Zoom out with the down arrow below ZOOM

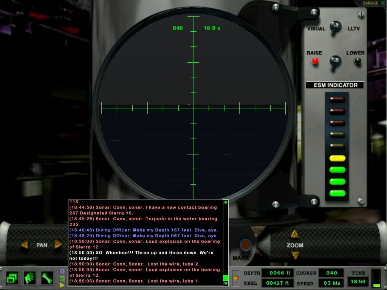coord(295,255)
